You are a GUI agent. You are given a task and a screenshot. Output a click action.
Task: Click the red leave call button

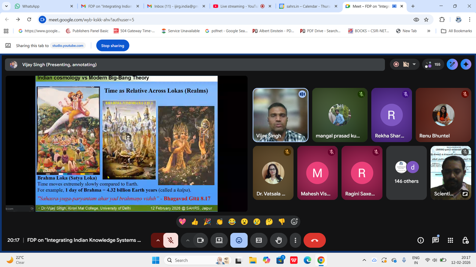point(314,240)
